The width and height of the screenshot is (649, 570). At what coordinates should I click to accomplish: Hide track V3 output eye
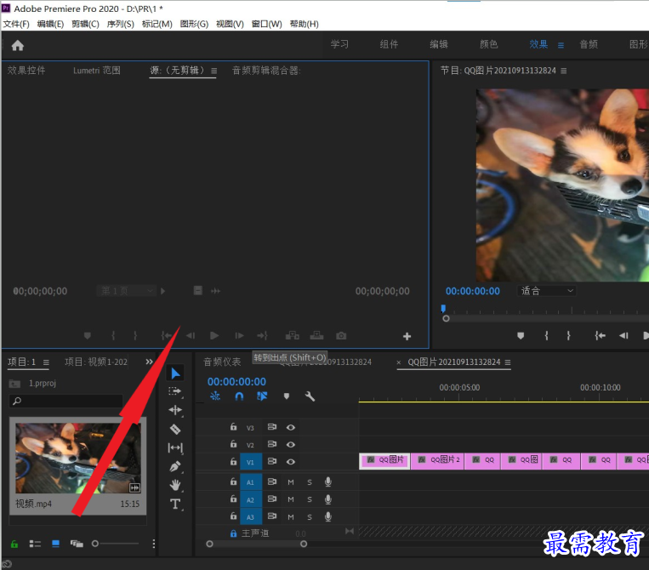pyautogui.click(x=291, y=427)
